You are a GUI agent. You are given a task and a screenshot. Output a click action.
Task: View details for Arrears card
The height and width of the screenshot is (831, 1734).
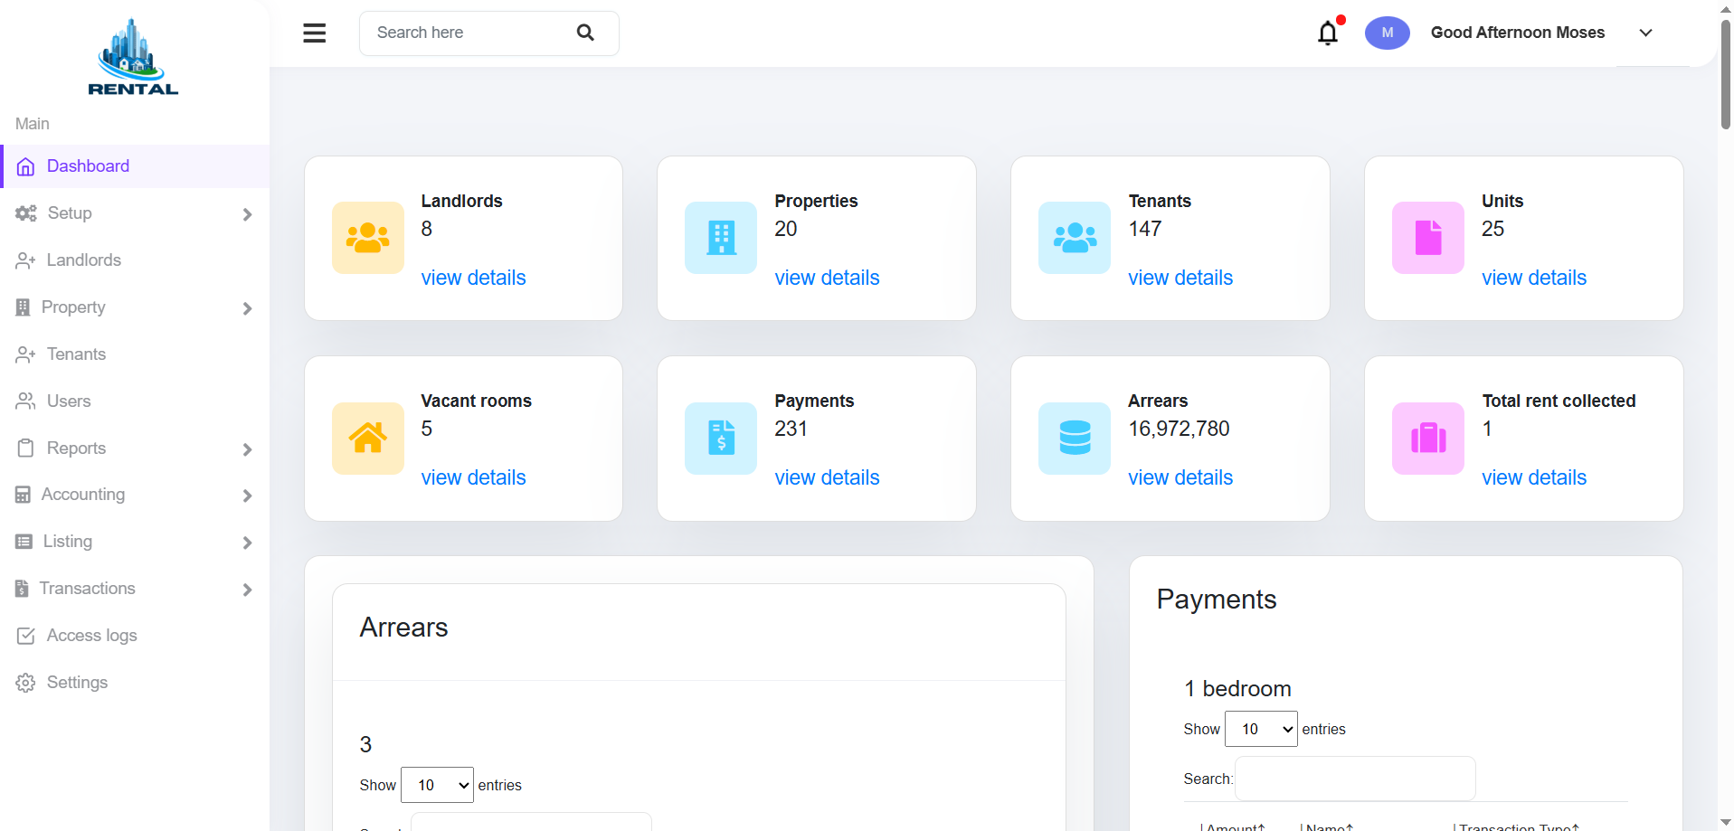(x=1180, y=477)
